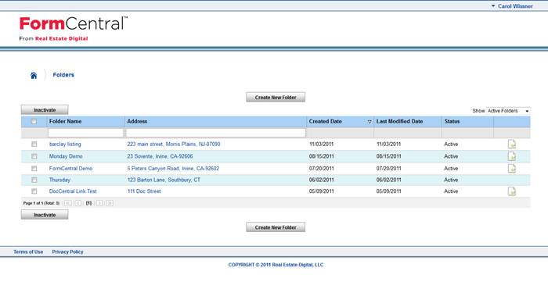Open the Monday Demo folder link
The width and height of the screenshot is (548, 282).
pos(66,156)
